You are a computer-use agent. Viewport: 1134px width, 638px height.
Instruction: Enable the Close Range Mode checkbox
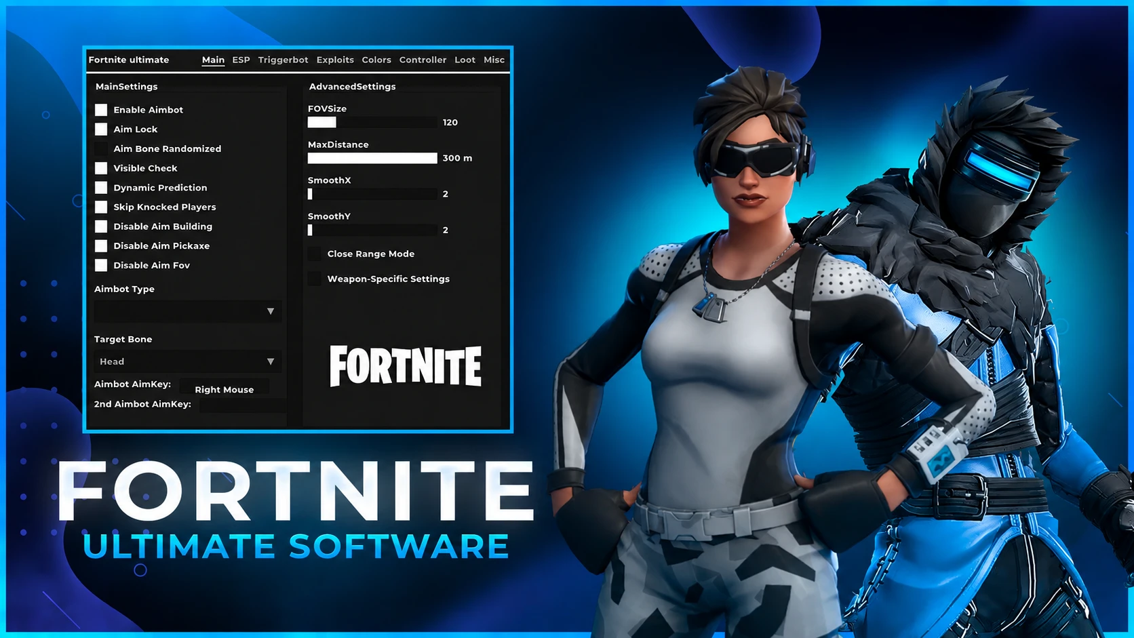pyautogui.click(x=315, y=254)
